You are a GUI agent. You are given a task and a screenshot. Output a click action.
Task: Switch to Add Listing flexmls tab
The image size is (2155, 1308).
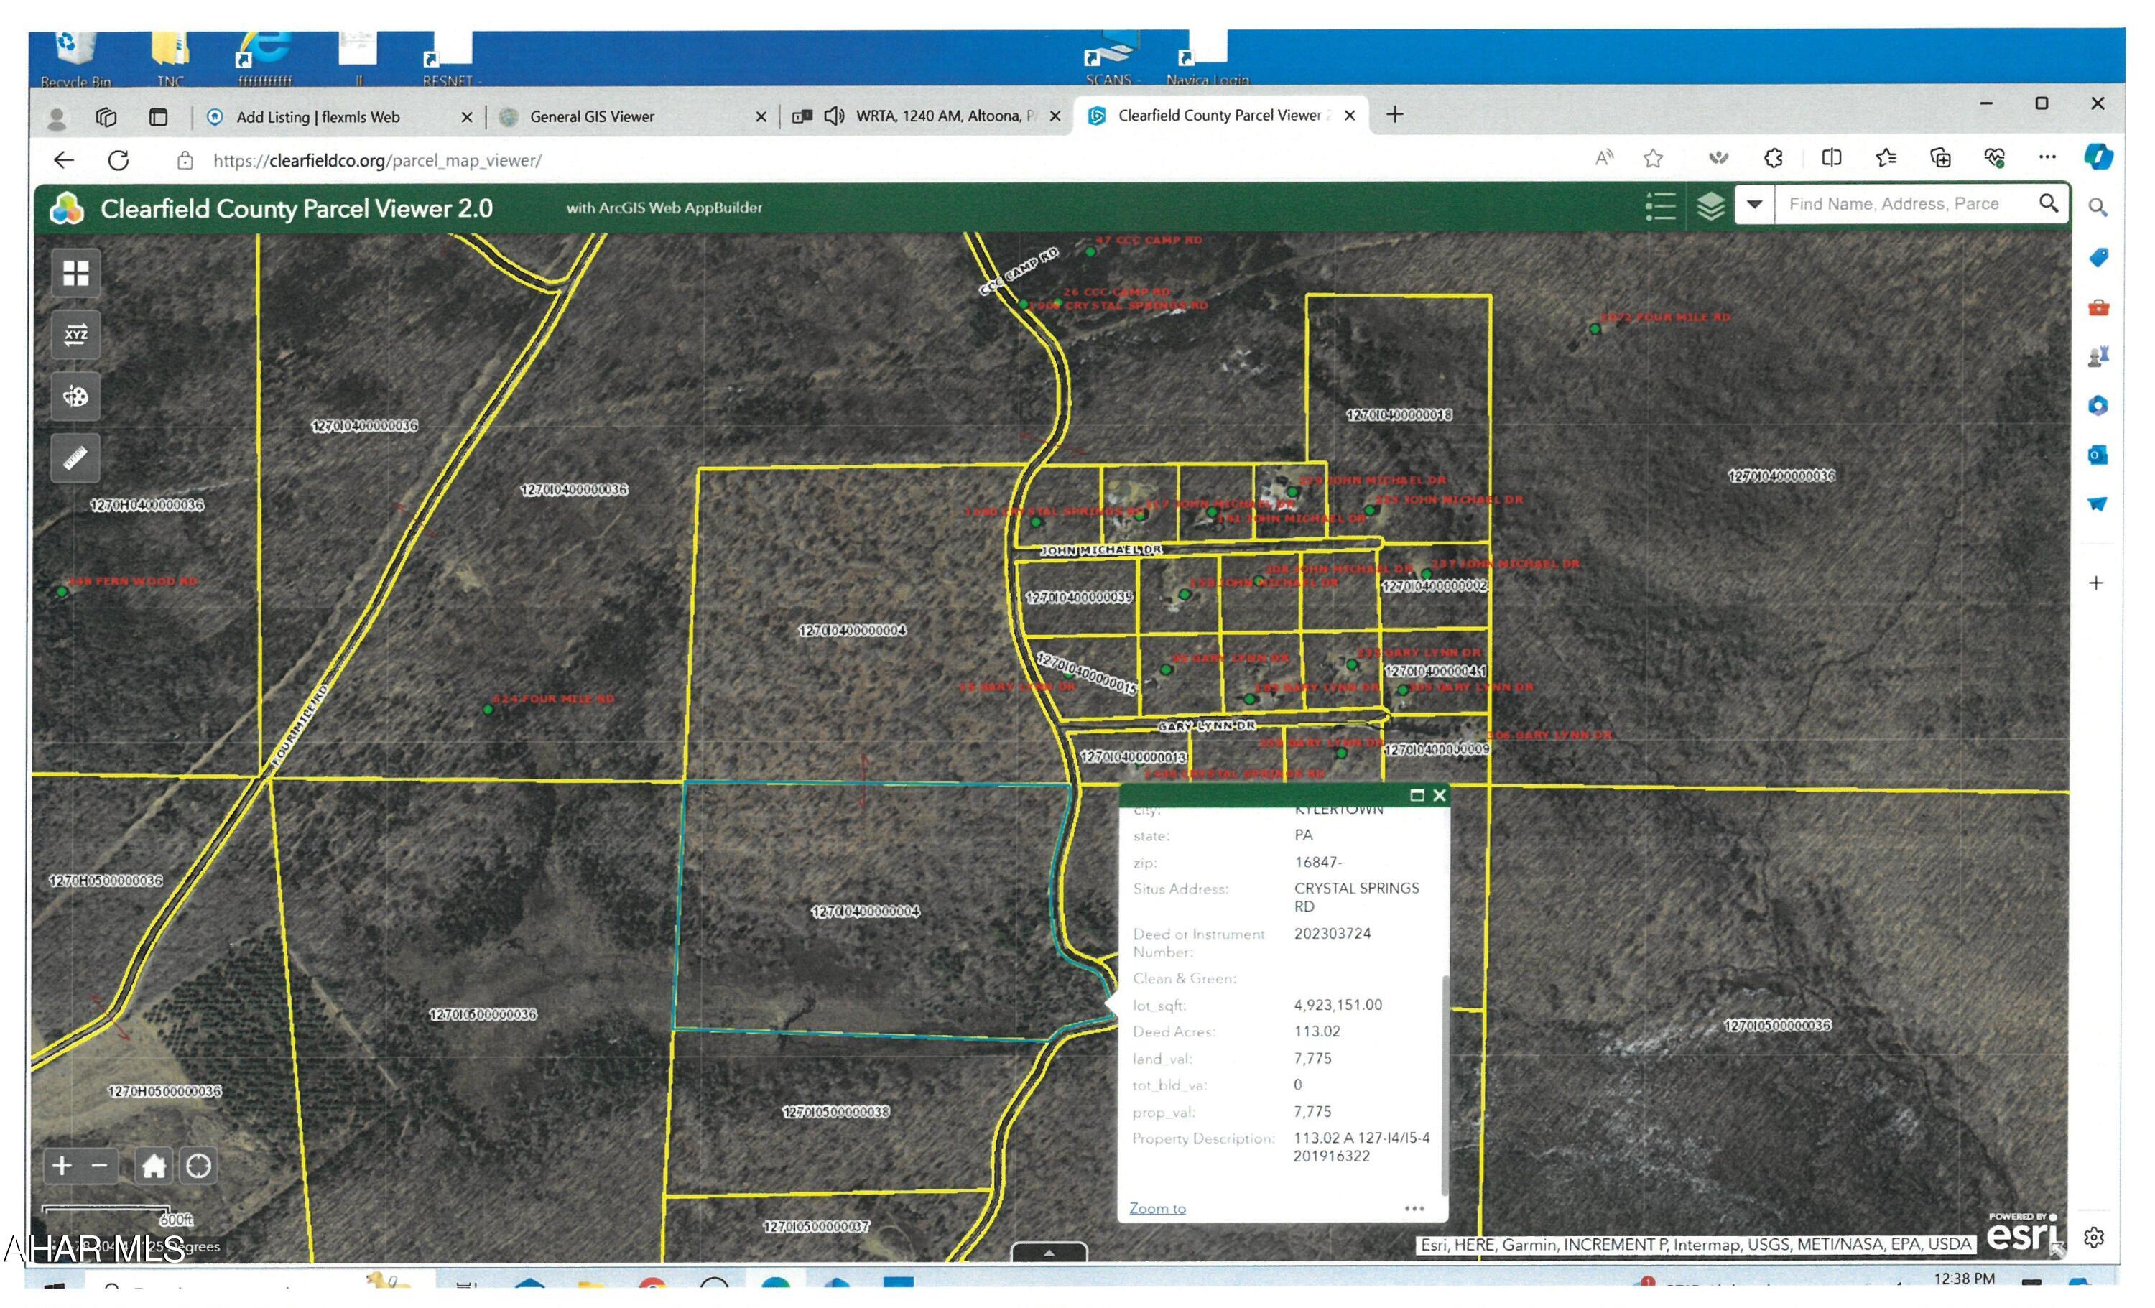pyautogui.click(x=318, y=116)
